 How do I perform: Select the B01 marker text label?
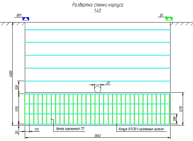click(x=19, y=15)
